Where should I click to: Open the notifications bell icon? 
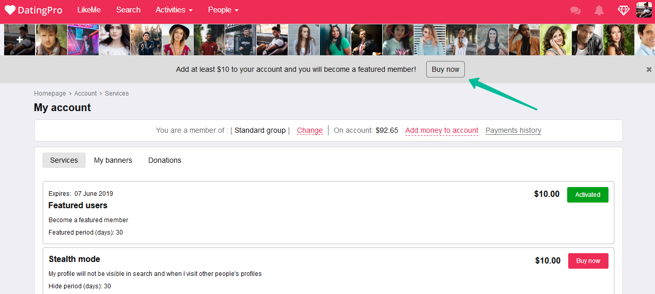(x=599, y=10)
